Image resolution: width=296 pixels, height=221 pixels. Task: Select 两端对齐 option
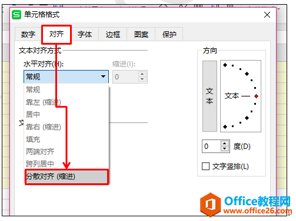tap(66, 152)
